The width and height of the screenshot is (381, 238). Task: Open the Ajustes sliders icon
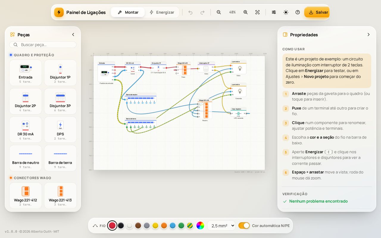pyautogui.click(x=274, y=12)
